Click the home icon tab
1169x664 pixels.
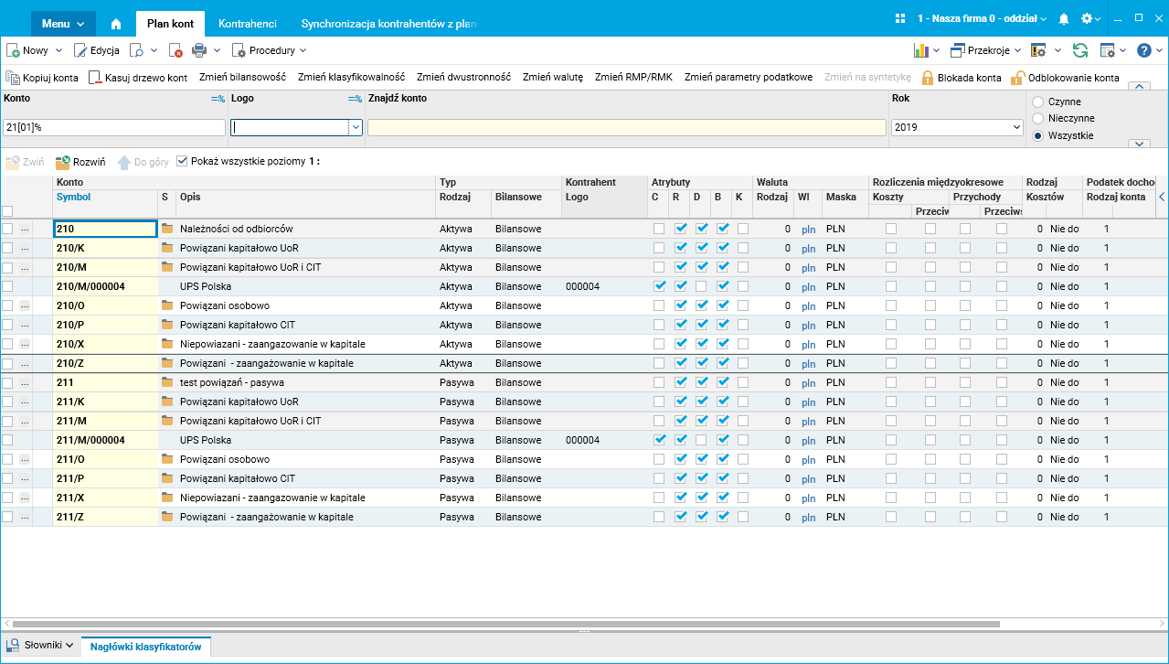pos(116,24)
